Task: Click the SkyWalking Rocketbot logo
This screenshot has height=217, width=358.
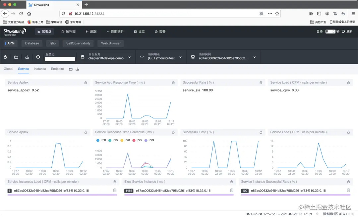Action: [15, 32]
